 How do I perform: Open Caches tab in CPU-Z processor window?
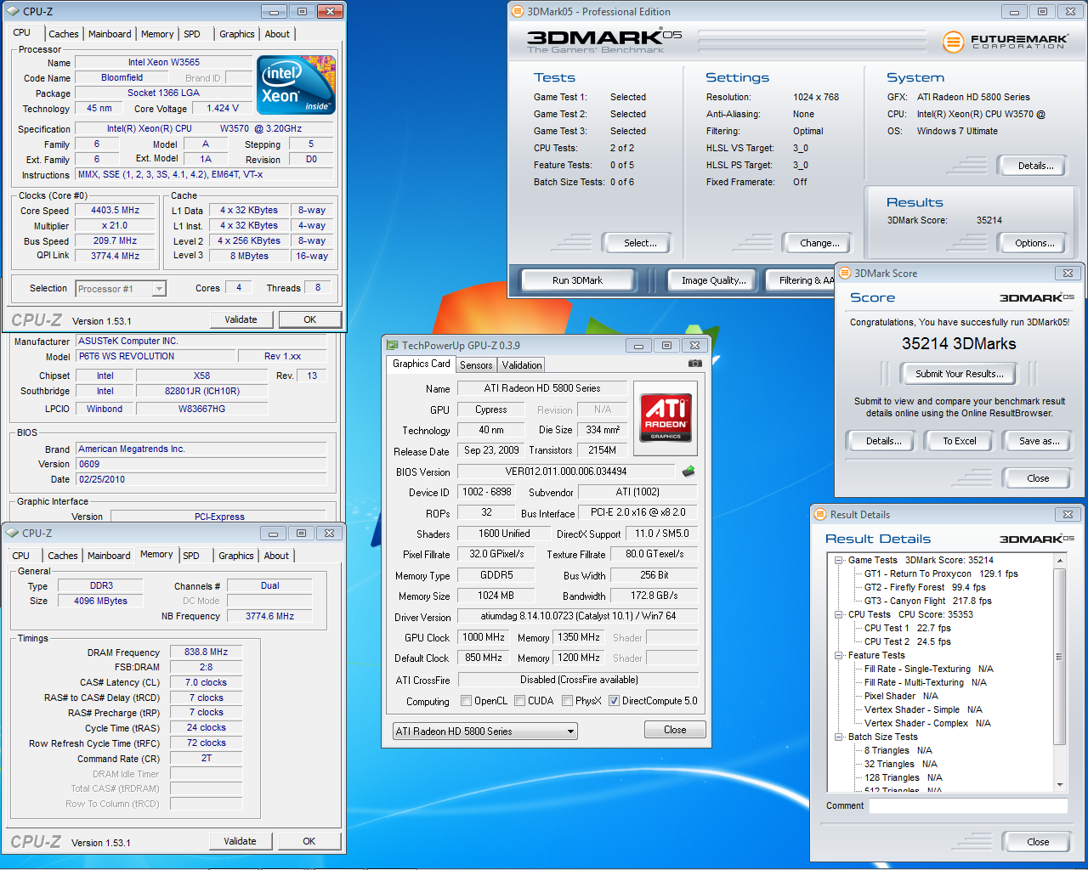[x=64, y=34]
